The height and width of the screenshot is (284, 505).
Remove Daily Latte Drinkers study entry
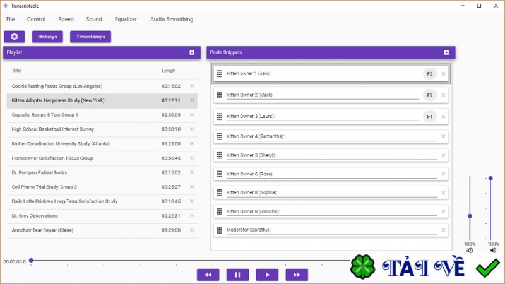(x=192, y=201)
